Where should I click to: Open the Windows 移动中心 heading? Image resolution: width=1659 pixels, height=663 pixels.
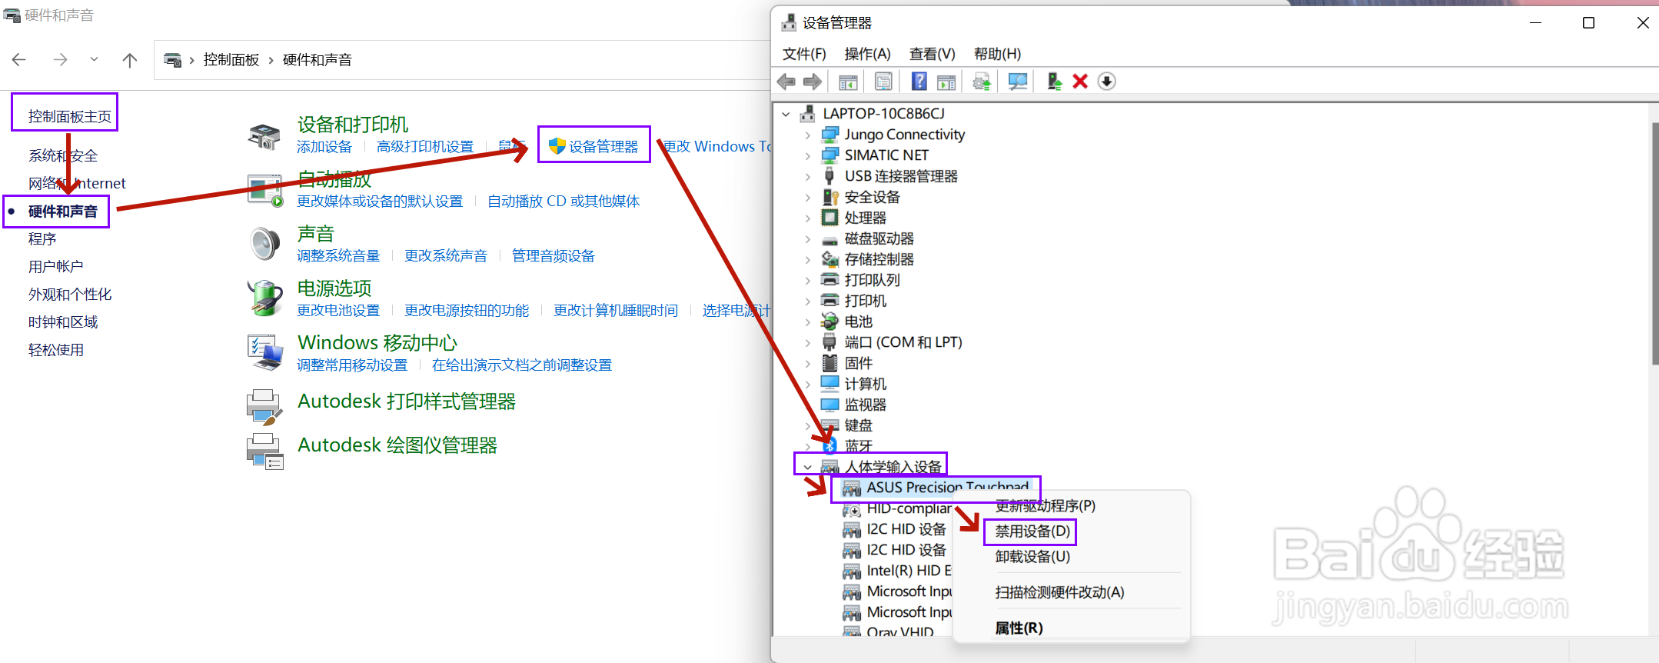click(x=377, y=342)
